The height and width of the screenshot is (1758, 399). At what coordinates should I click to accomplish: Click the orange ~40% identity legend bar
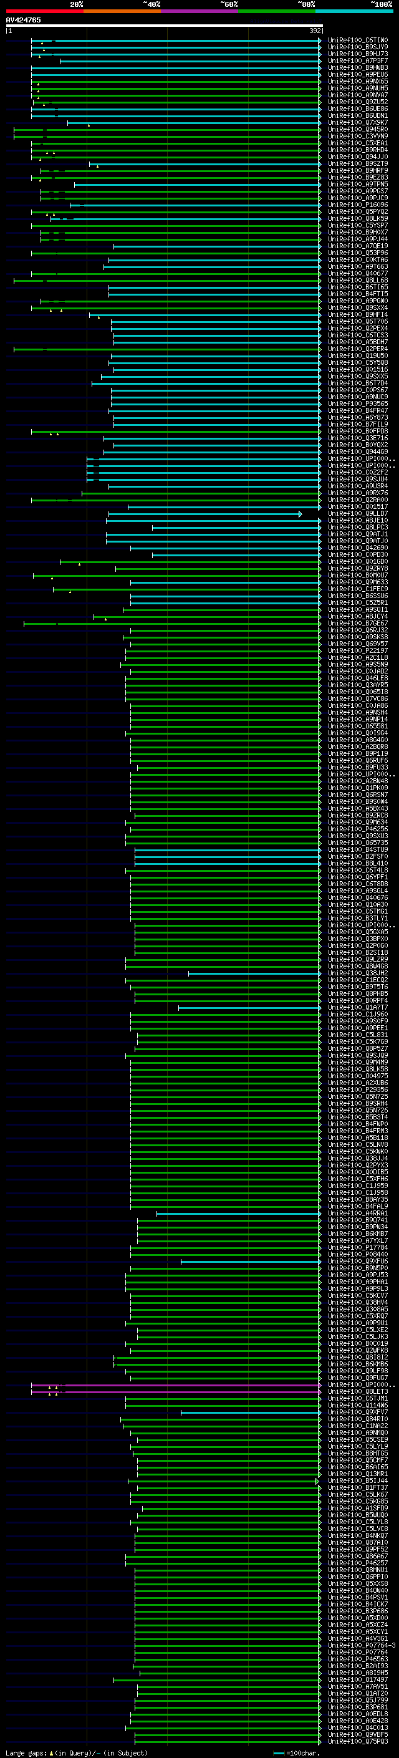tap(122, 11)
